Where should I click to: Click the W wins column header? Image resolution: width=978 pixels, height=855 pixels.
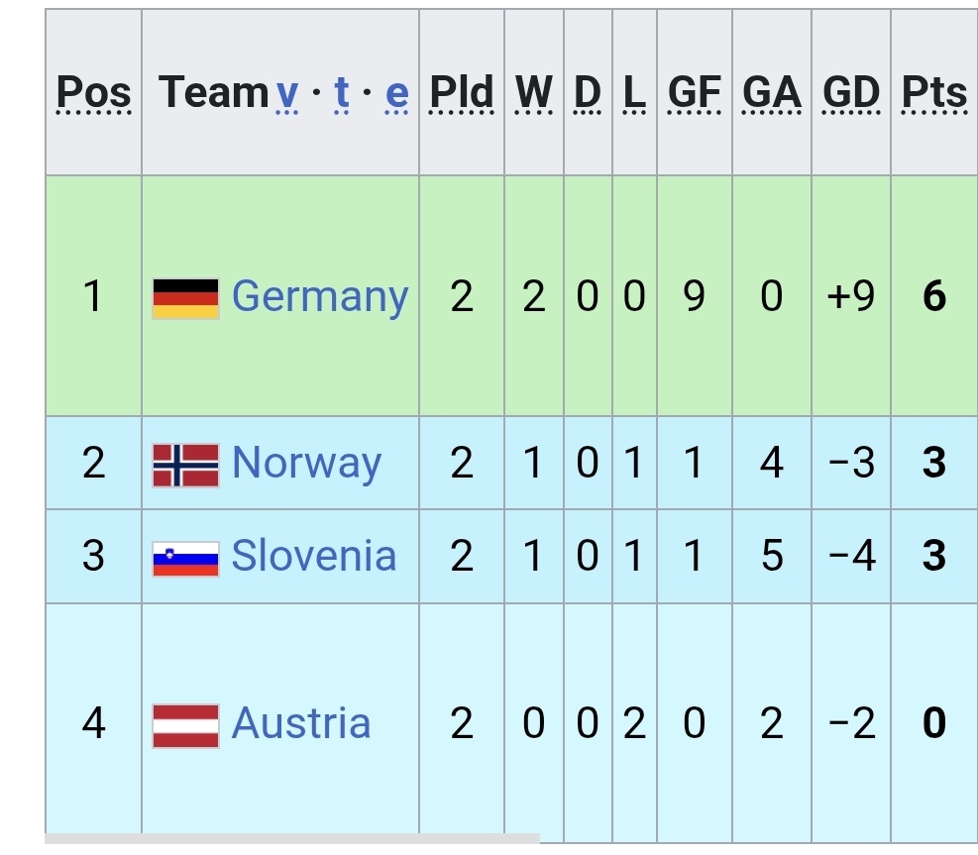click(534, 93)
